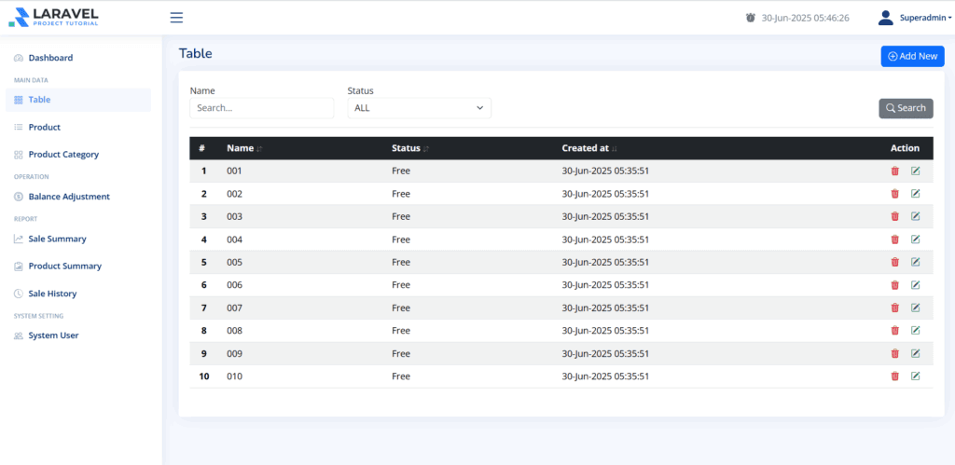Focus the Name search input field
This screenshot has height=465, width=955.
pos(261,108)
